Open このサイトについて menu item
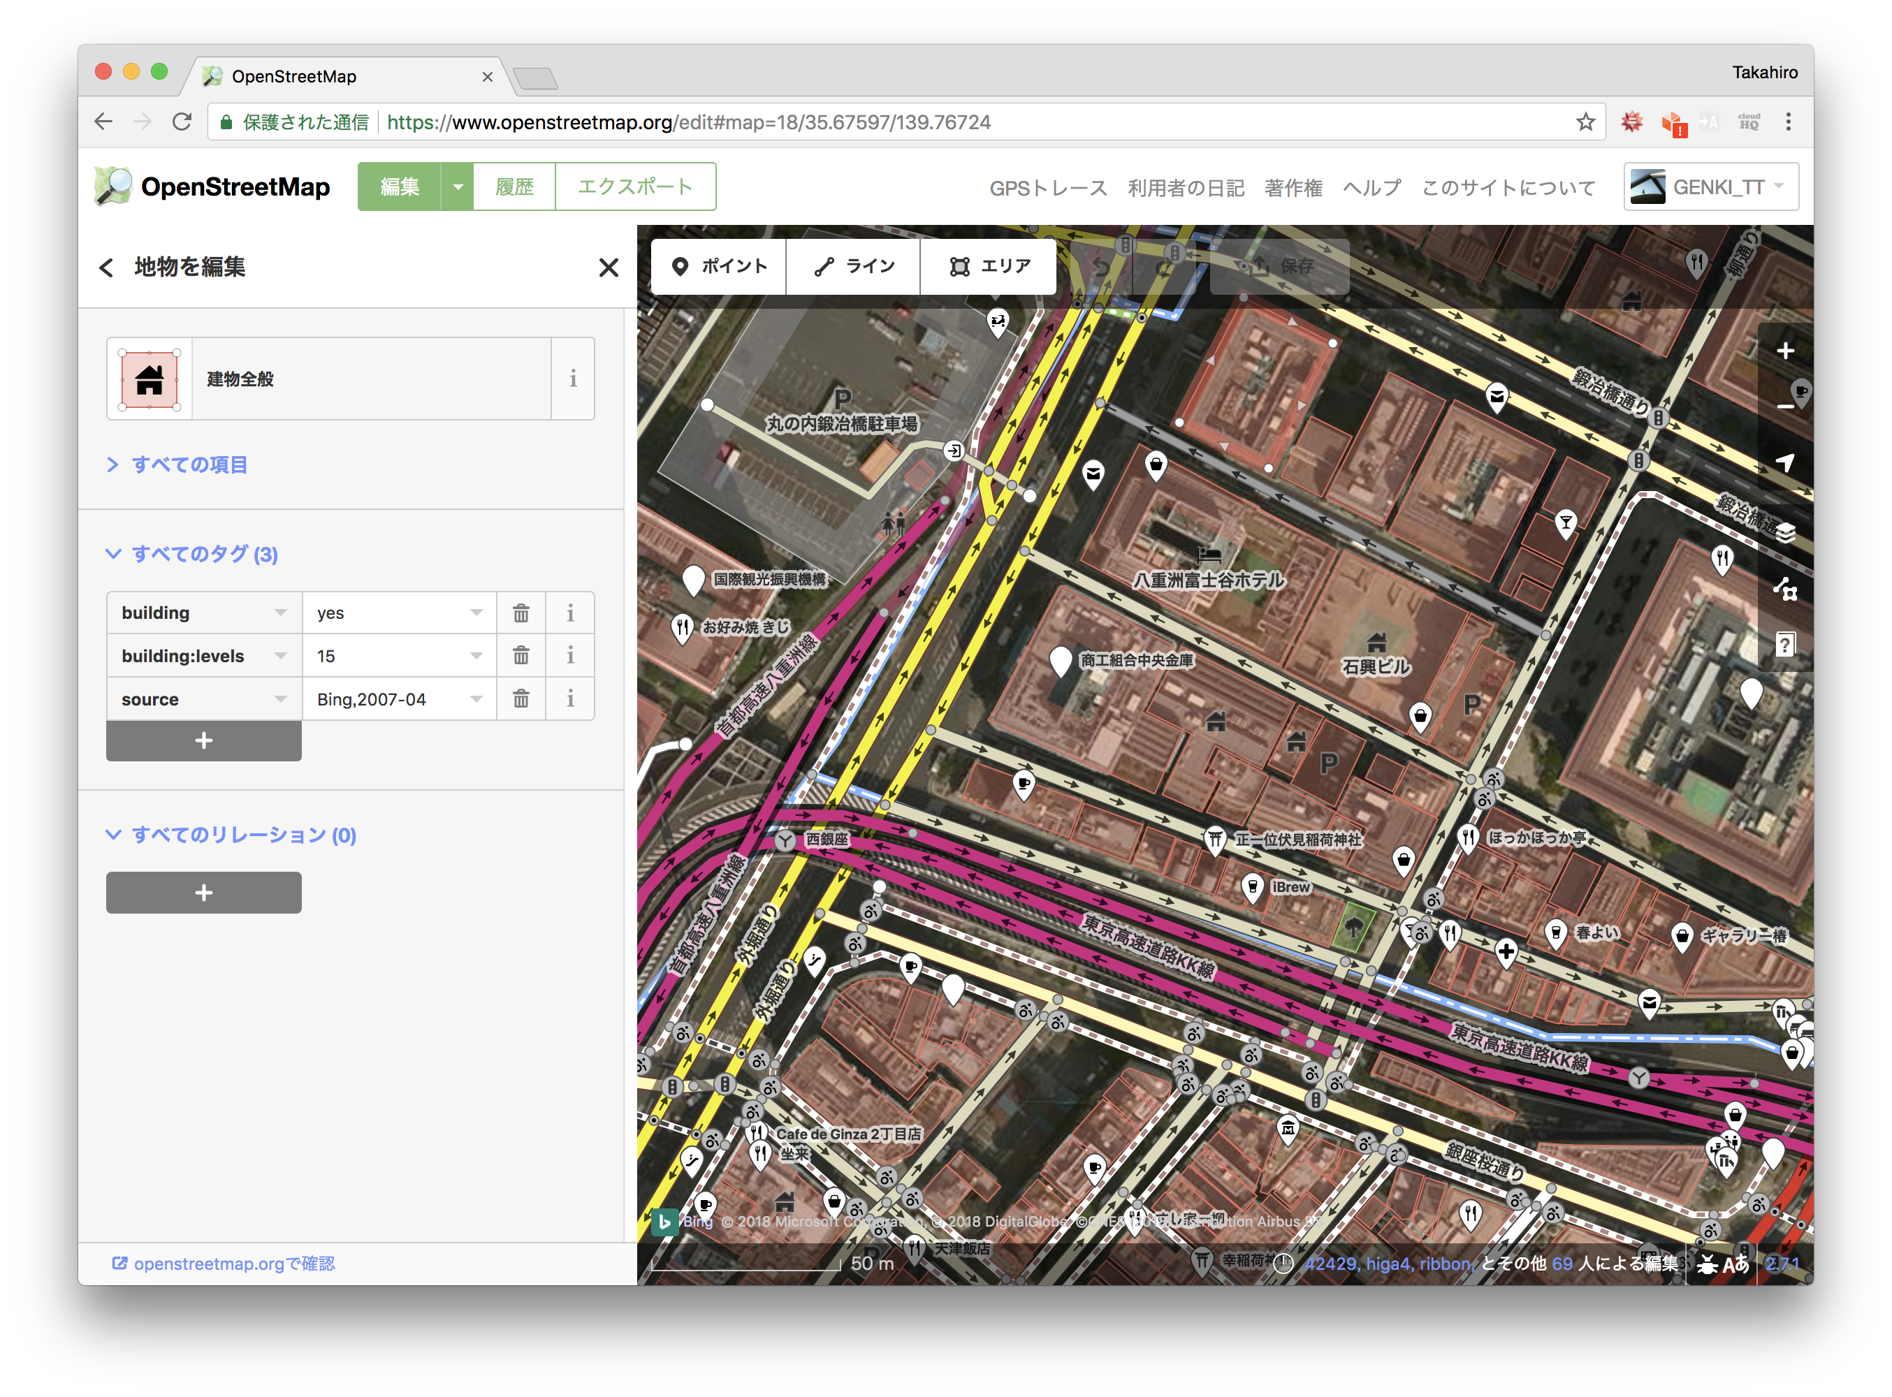This screenshot has width=1892, height=1397. [x=1508, y=188]
